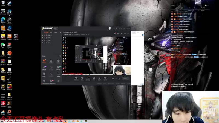The height and width of the screenshot is (123, 219).
Task: Open the middle tool in toolbox third row
Action: (x=51, y=75)
